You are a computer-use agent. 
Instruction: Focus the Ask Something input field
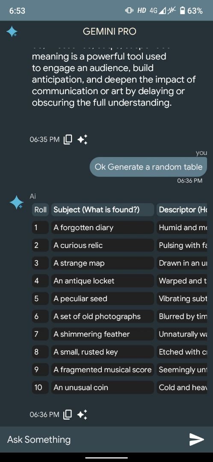[94, 439]
